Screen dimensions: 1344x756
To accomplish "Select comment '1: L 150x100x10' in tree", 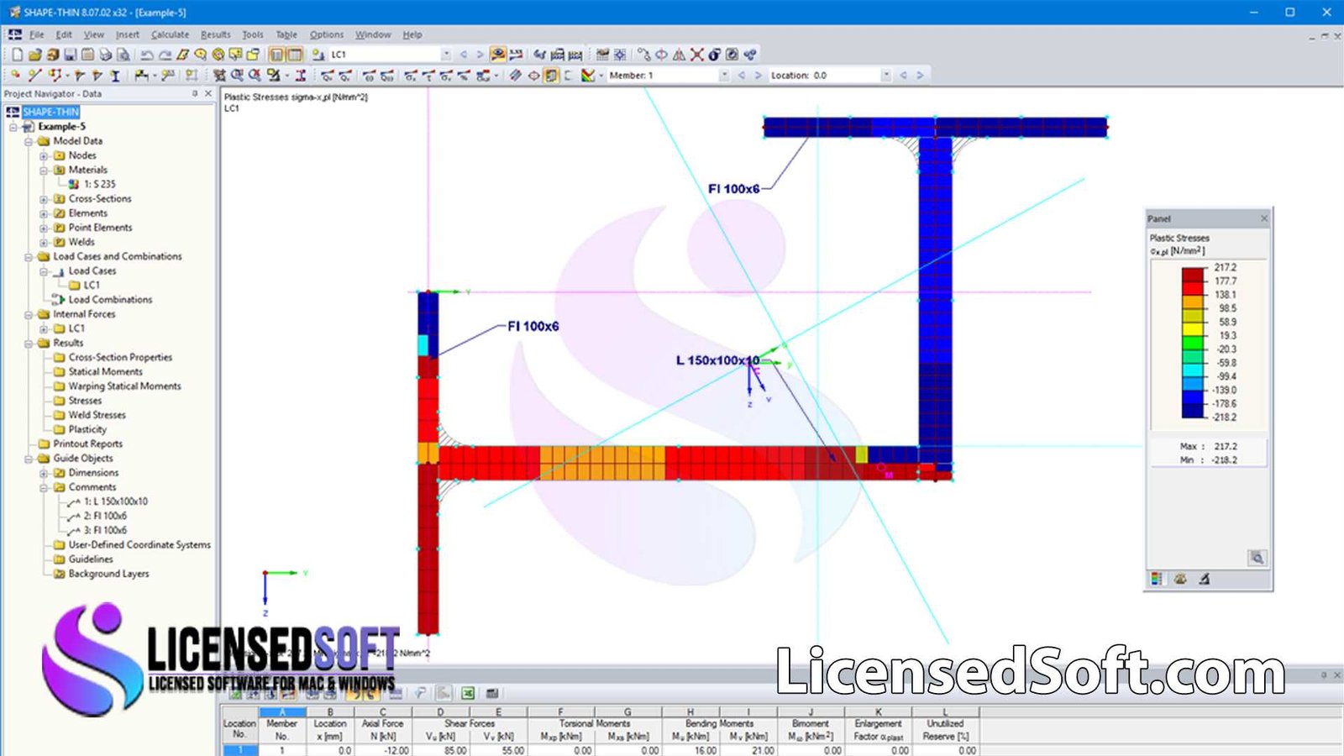I will point(115,501).
